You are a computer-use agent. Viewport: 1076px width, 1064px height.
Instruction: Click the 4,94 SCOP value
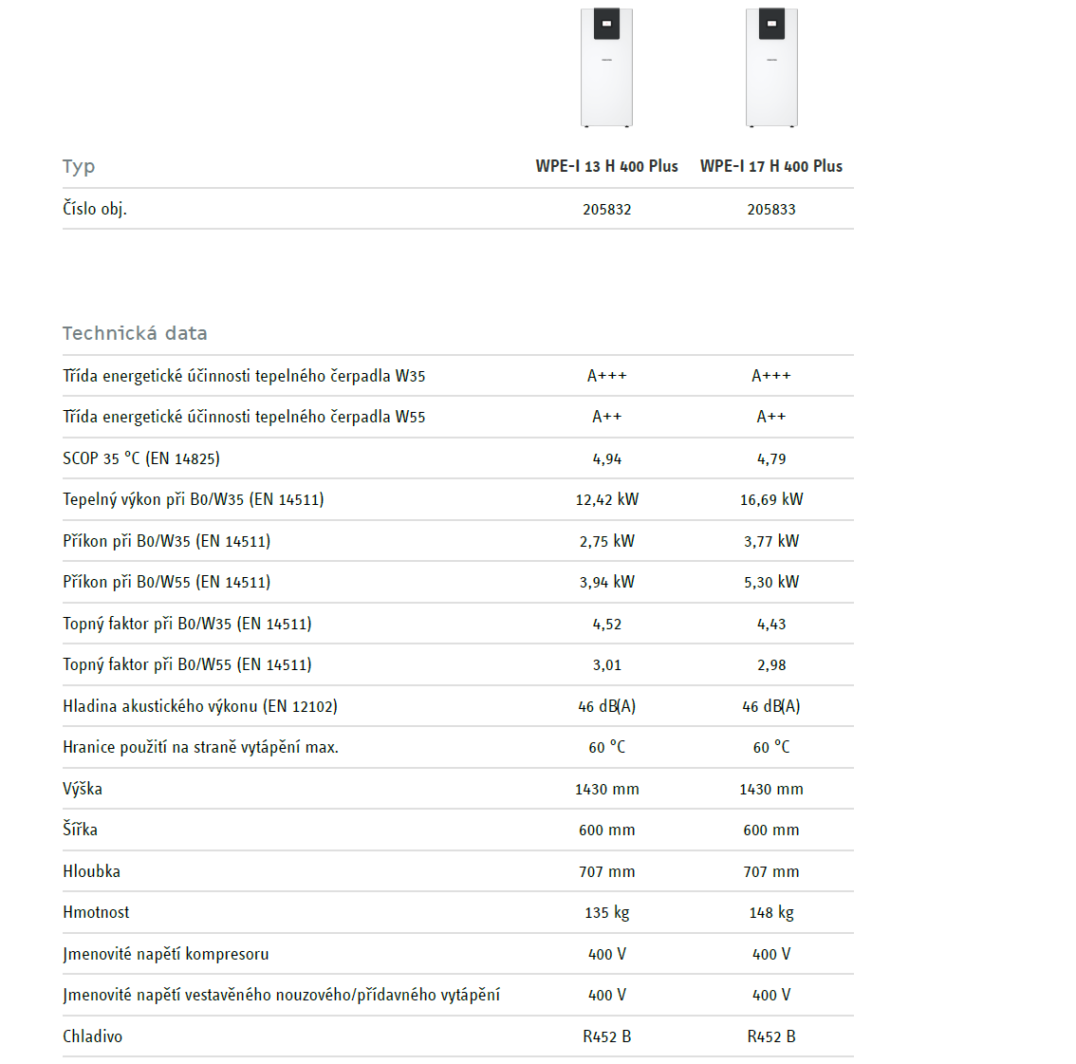click(x=606, y=459)
